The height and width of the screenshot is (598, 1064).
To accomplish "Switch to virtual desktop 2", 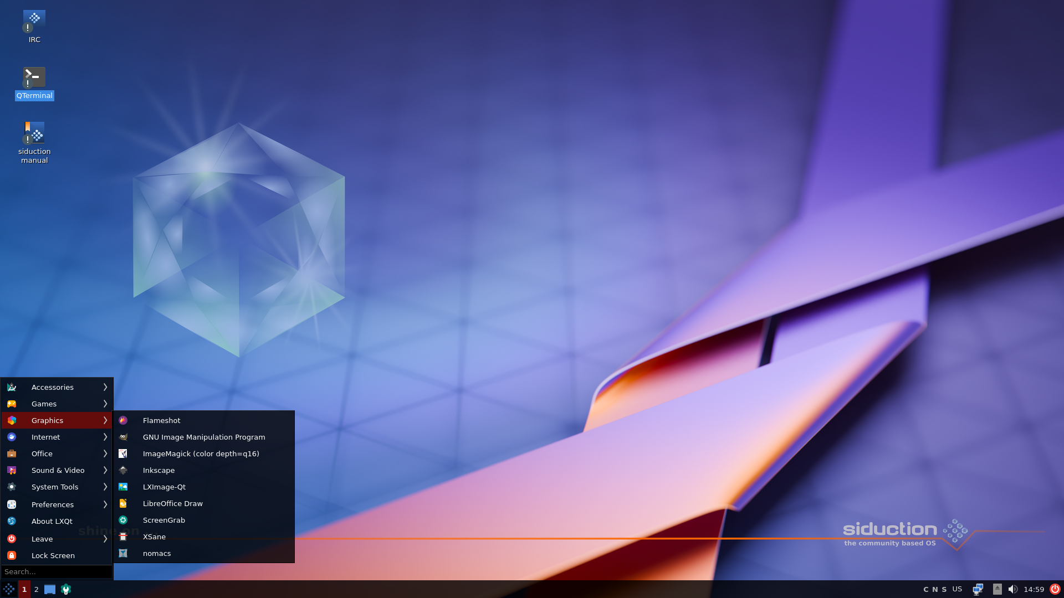I will [37, 589].
